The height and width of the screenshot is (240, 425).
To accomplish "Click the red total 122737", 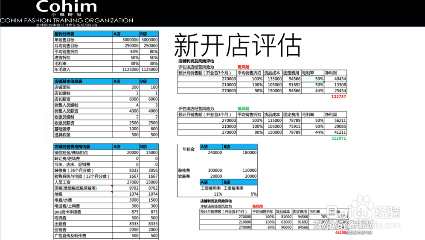I will point(338,97).
